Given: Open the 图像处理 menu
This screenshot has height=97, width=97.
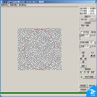Looking at the screenshot, I should (x=14, y=5).
